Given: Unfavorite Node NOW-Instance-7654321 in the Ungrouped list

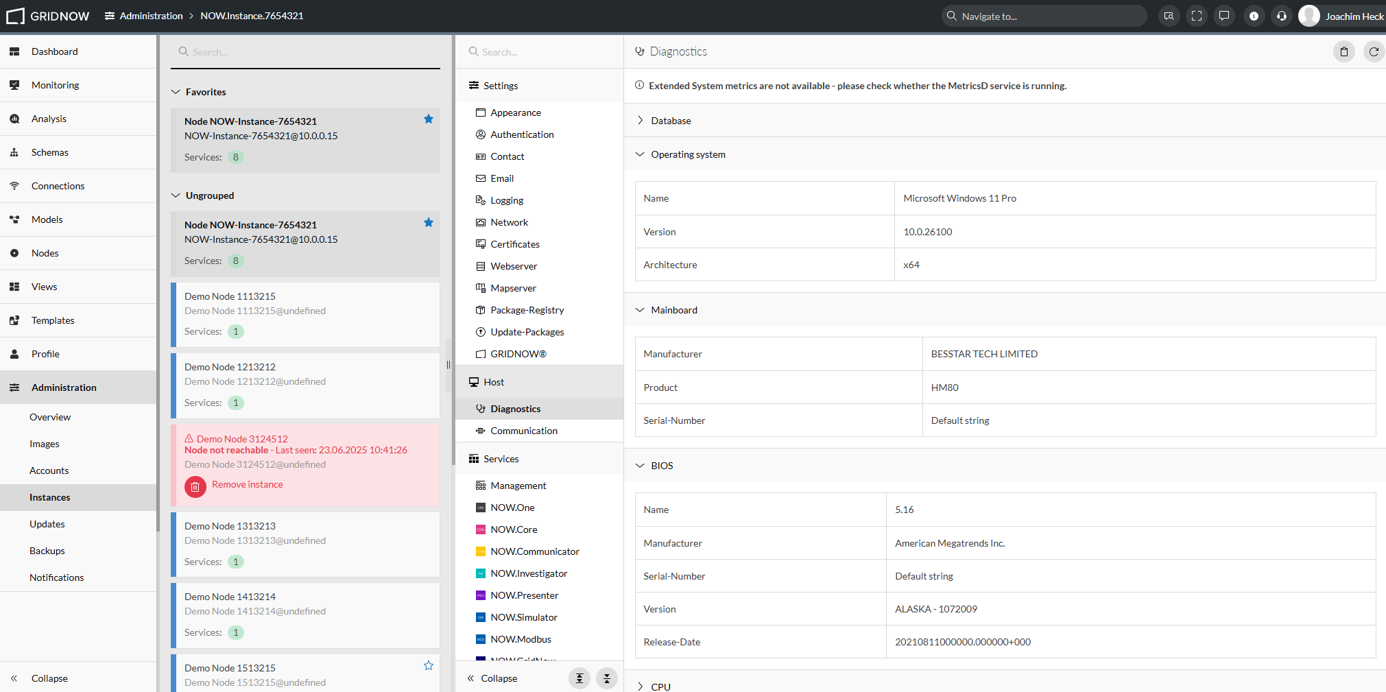Looking at the screenshot, I should [429, 222].
